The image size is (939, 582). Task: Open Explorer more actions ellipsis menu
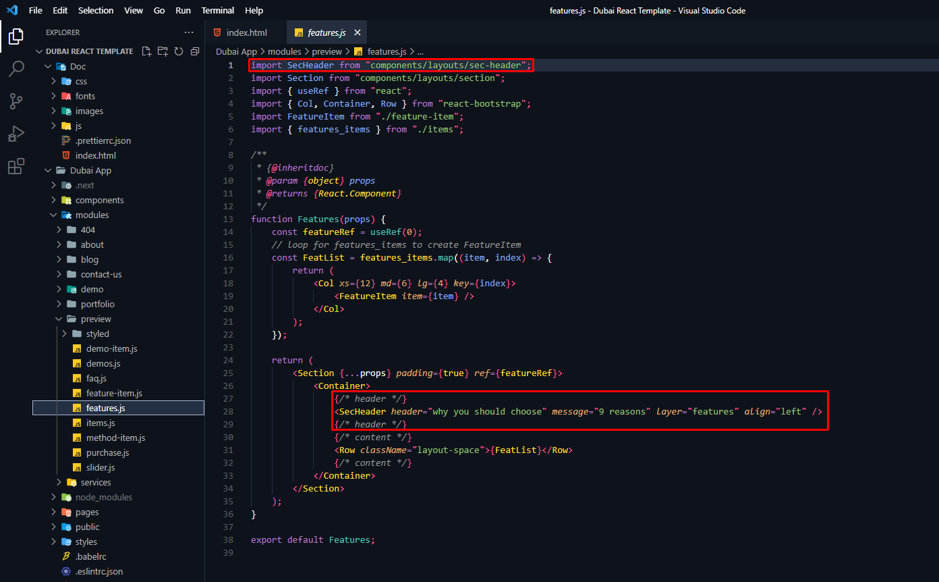coord(189,32)
